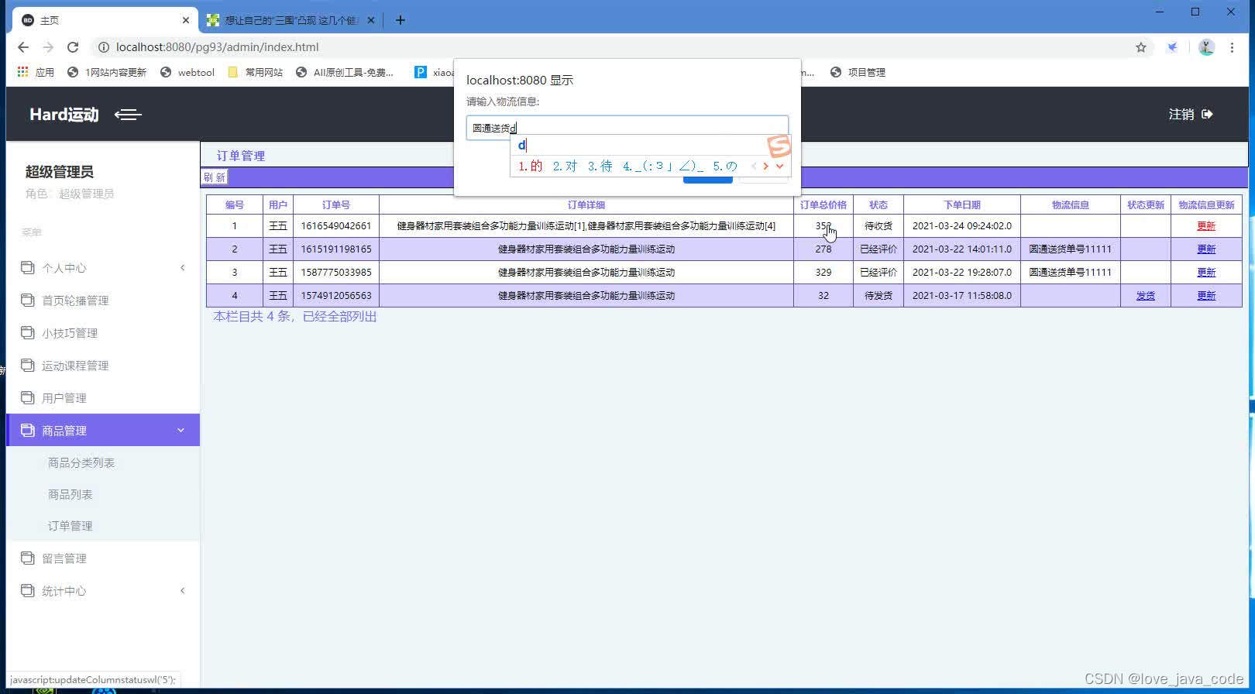
Task: Select IME candidate 5 の
Action: point(725,166)
